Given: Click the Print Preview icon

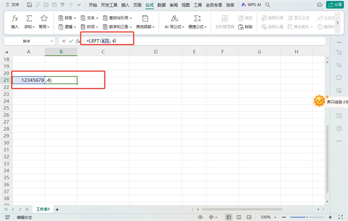Looking at the screenshot, I should [54, 5].
